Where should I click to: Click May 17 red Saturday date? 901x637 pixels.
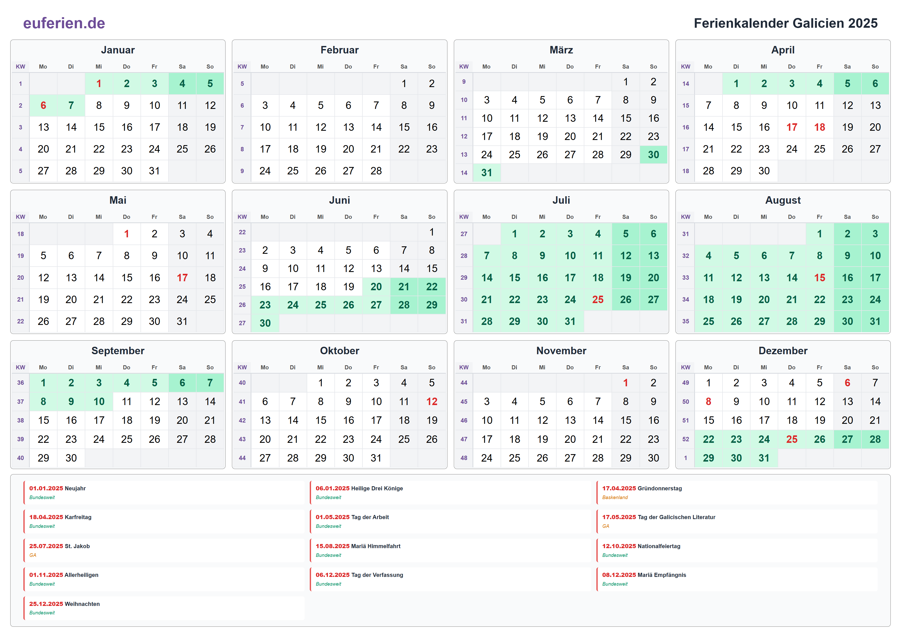tap(182, 277)
